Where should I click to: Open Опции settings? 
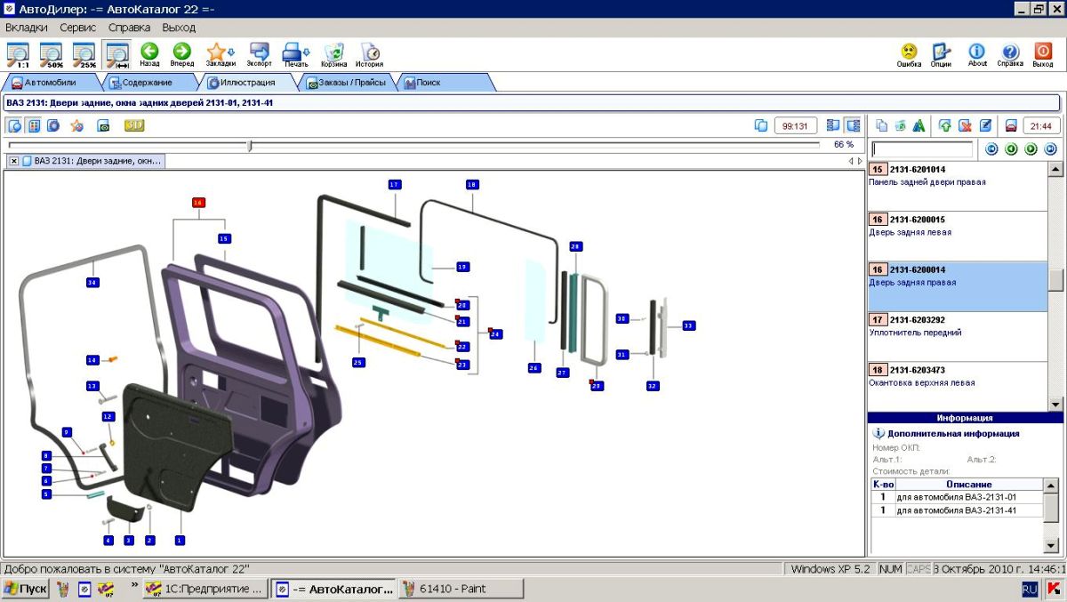point(941,54)
